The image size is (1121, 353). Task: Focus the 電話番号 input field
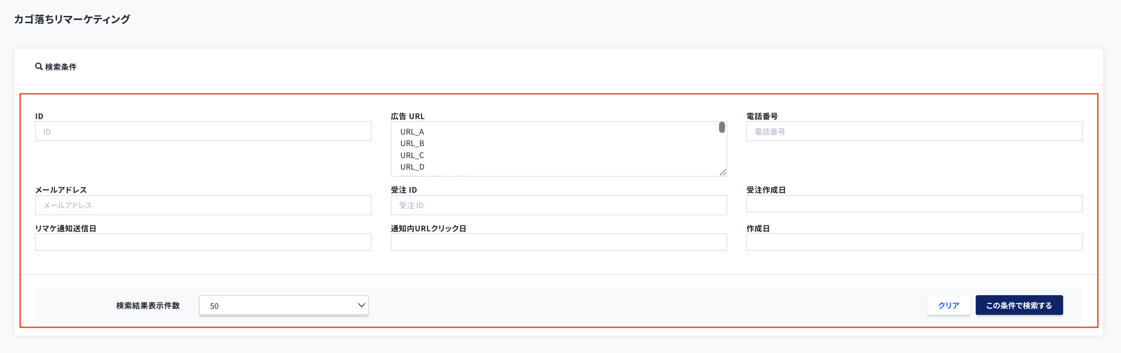(914, 131)
